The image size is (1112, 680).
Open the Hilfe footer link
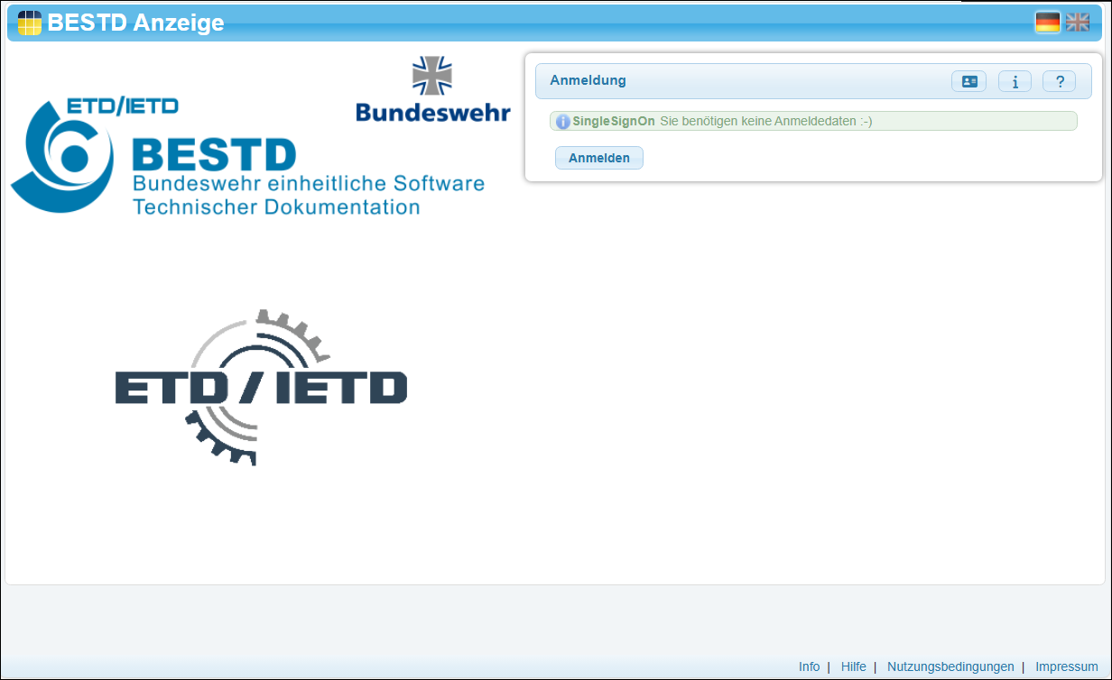pyautogui.click(x=854, y=666)
